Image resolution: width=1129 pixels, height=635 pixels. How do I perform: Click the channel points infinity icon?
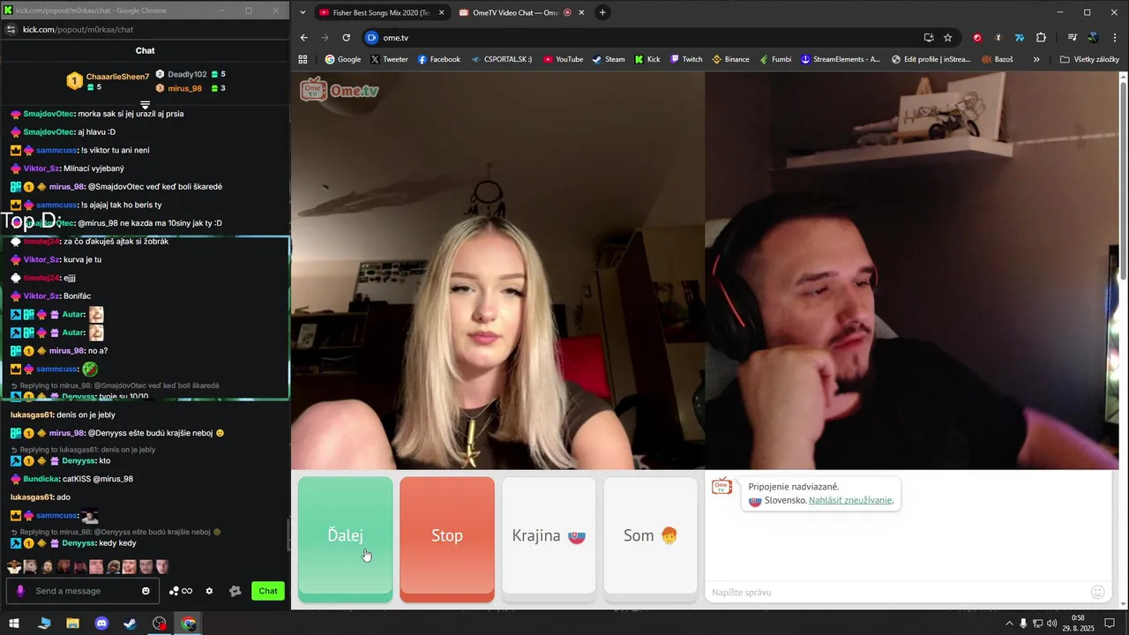(x=181, y=591)
